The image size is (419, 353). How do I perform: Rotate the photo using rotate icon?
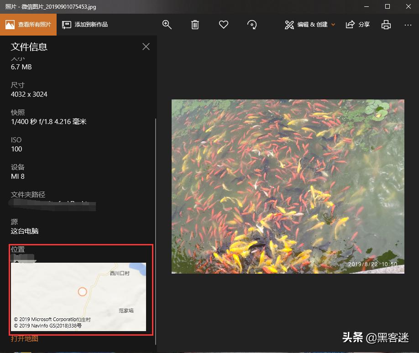tap(251, 25)
